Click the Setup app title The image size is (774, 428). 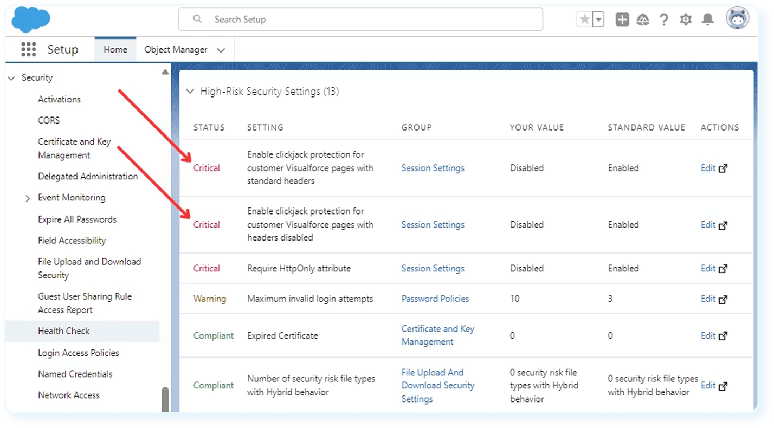pyautogui.click(x=62, y=49)
